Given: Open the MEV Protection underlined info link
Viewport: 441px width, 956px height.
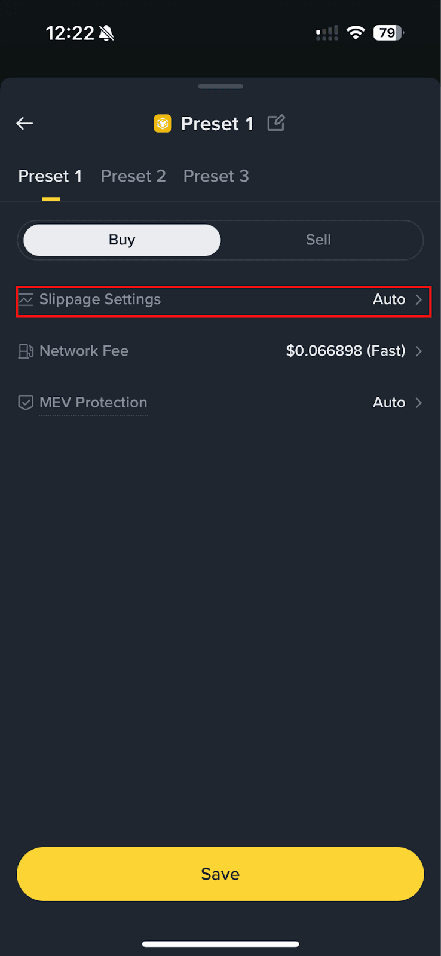Looking at the screenshot, I should pyautogui.click(x=93, y=402).
